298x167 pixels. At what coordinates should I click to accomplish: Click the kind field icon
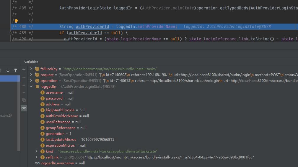[x=42, y=151]
